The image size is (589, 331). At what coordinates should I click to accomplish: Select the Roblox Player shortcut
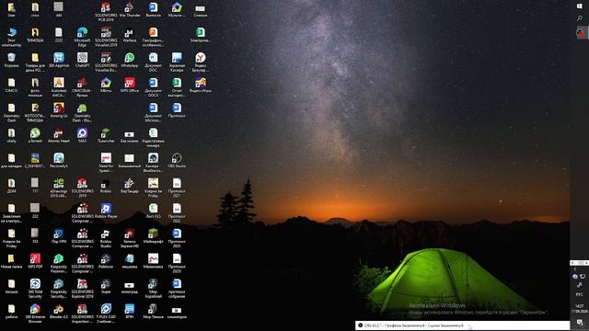[x=106, y=211]
